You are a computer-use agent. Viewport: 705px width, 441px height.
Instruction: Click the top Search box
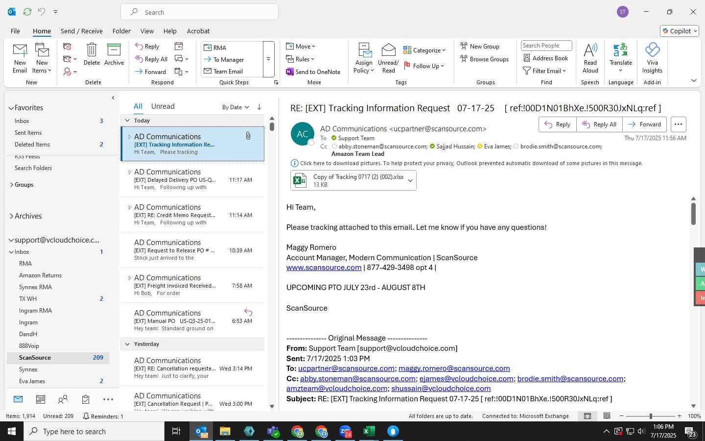point(199,12)
